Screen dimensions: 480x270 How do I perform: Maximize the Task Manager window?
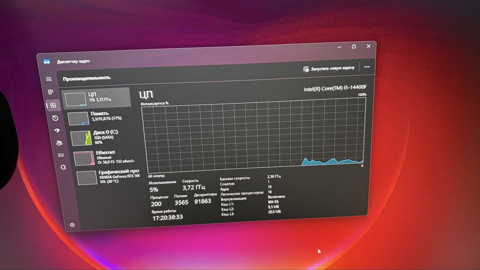(354, 47)
